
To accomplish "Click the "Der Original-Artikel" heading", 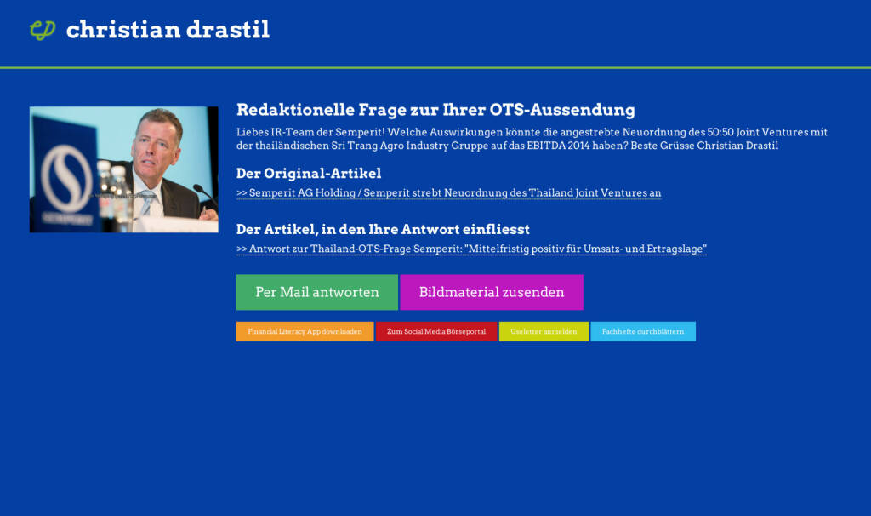I will 308,174.
